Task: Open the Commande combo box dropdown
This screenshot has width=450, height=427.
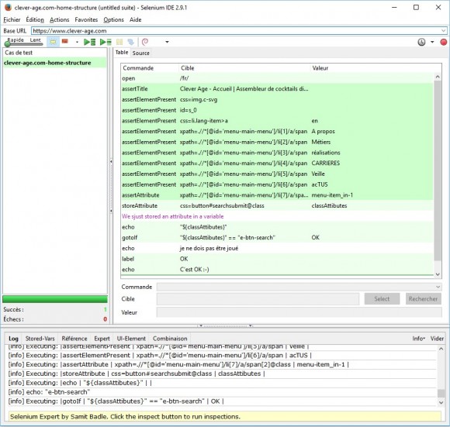Action: pyautogui.click(x=438, y=287)
